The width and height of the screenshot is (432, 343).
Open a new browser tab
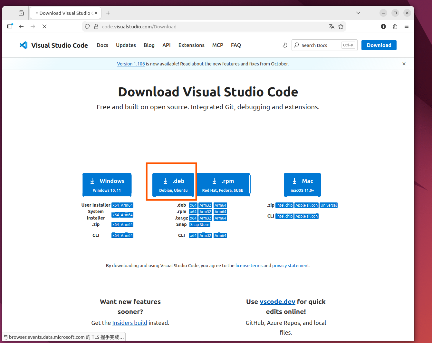click(108, 13)
